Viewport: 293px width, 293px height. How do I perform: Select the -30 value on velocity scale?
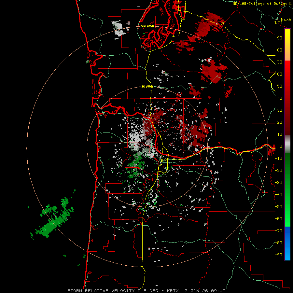[x=278, y=183]
